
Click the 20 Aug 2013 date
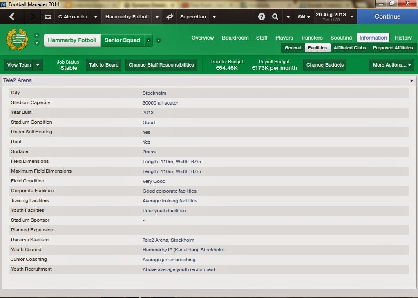coord(331,15)
